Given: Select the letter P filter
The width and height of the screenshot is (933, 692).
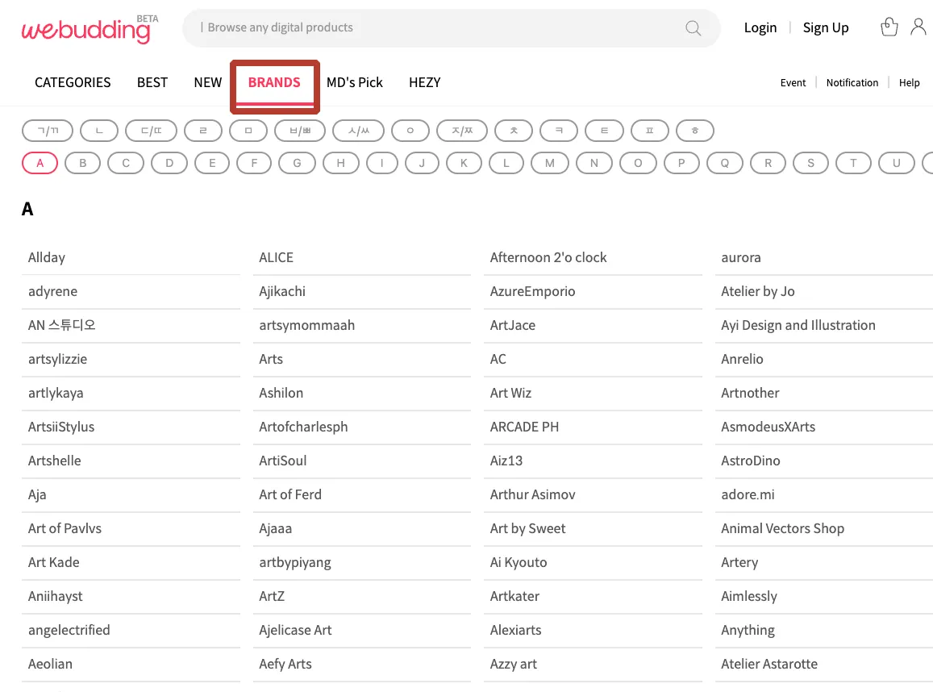Looking at the screenshot, I should (x=681, y=163).
